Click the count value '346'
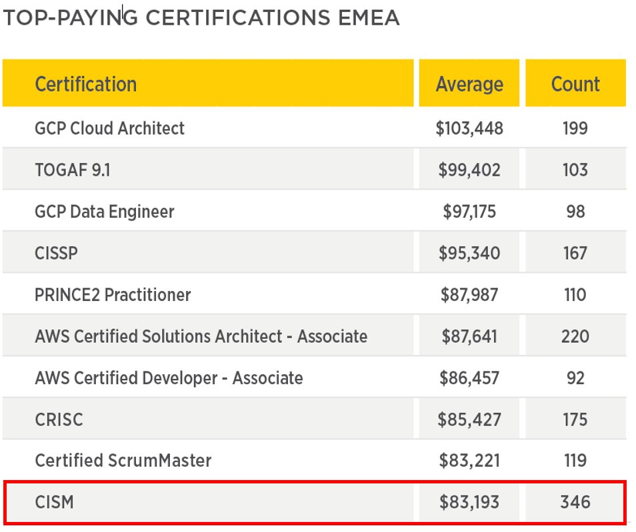The height and width of the screenshot is (532, 636). pos(575,502)
